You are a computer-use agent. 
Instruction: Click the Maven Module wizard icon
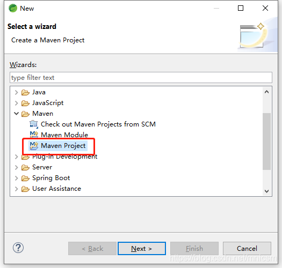[x=34, y=135]
